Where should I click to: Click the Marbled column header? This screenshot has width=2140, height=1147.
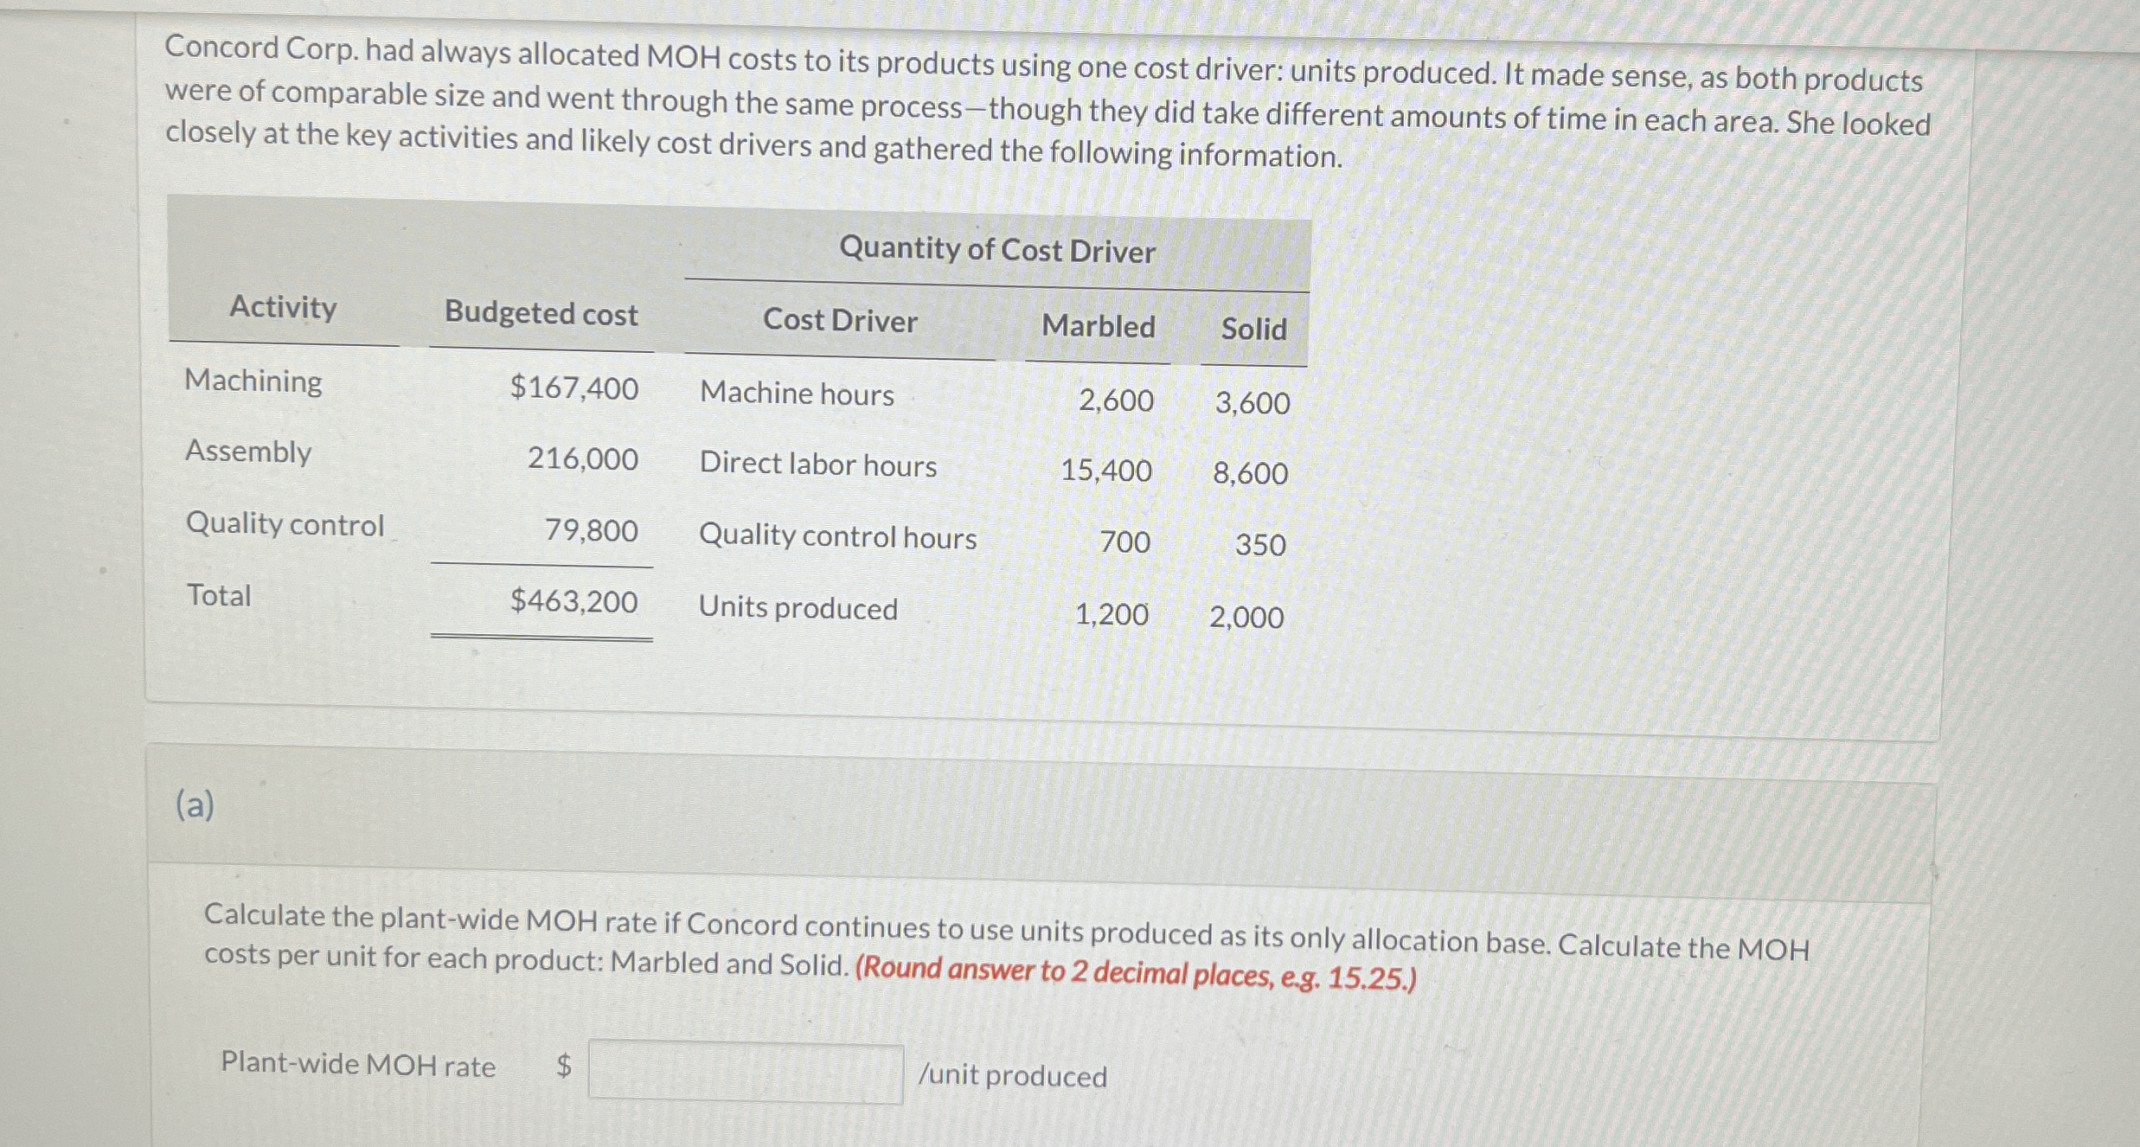pos(1099,327)
